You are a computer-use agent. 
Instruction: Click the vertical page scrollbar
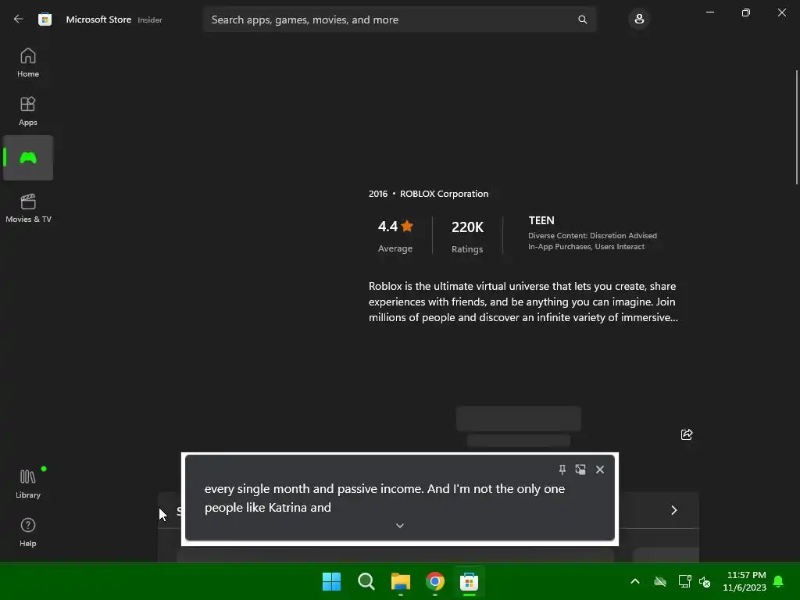pyautogui.click(x=796, y=127)
